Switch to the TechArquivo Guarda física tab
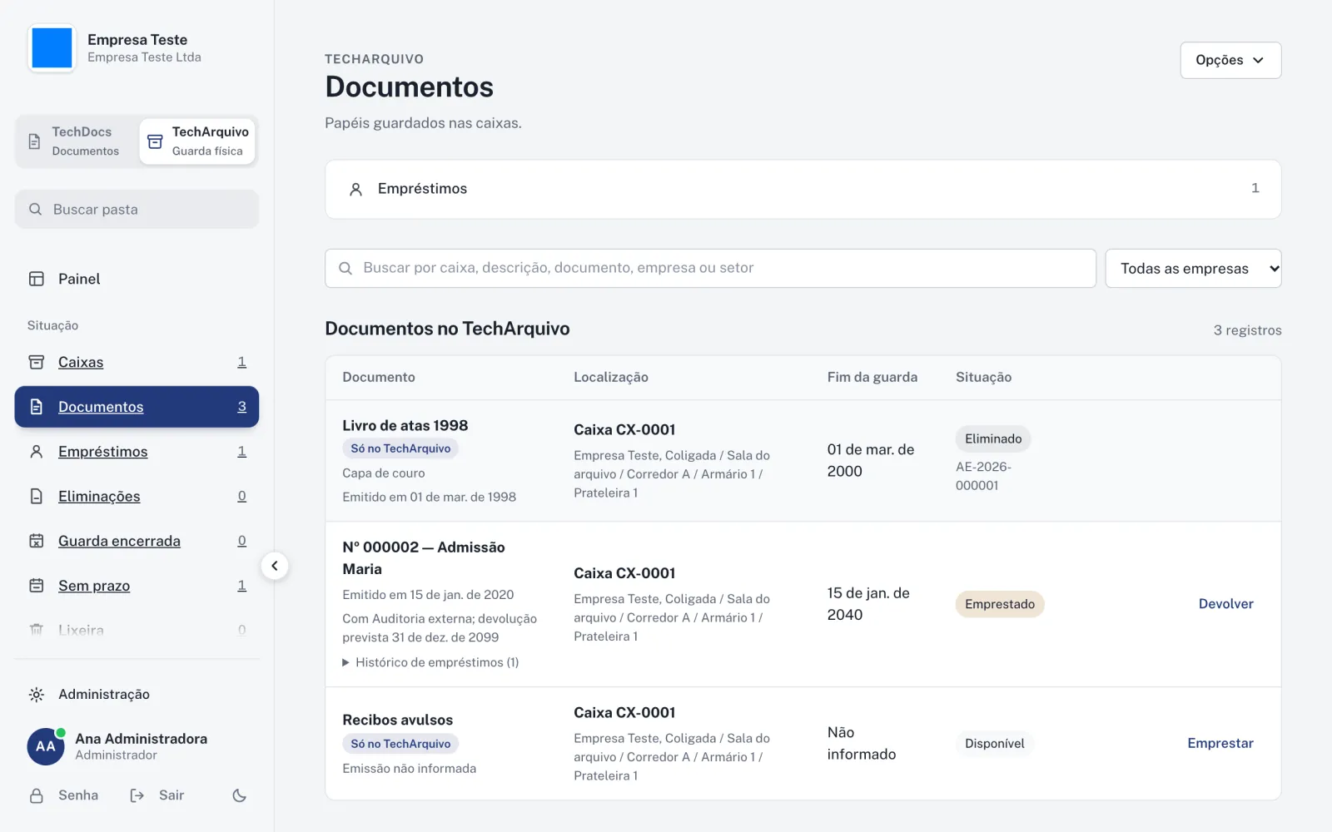The width and height of the screenshot is (1332, 832). (x=197, y=141)
